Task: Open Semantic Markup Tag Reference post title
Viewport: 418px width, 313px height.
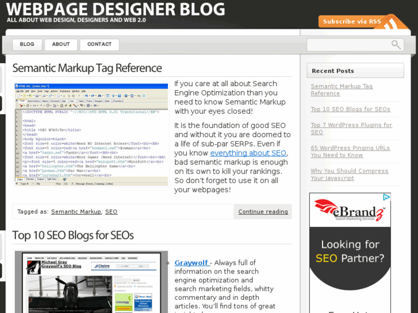Action: pyautogui.click(x=87, y=68)
